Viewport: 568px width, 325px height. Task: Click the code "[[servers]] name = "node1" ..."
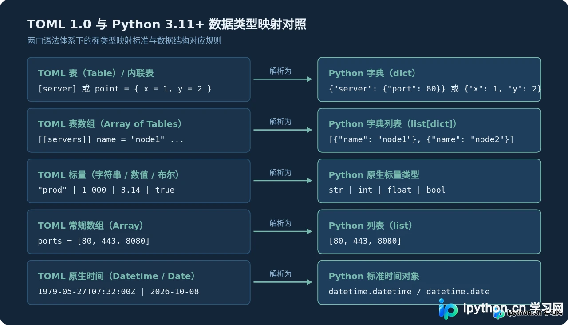pyautogui.click(x=111, y=139)
